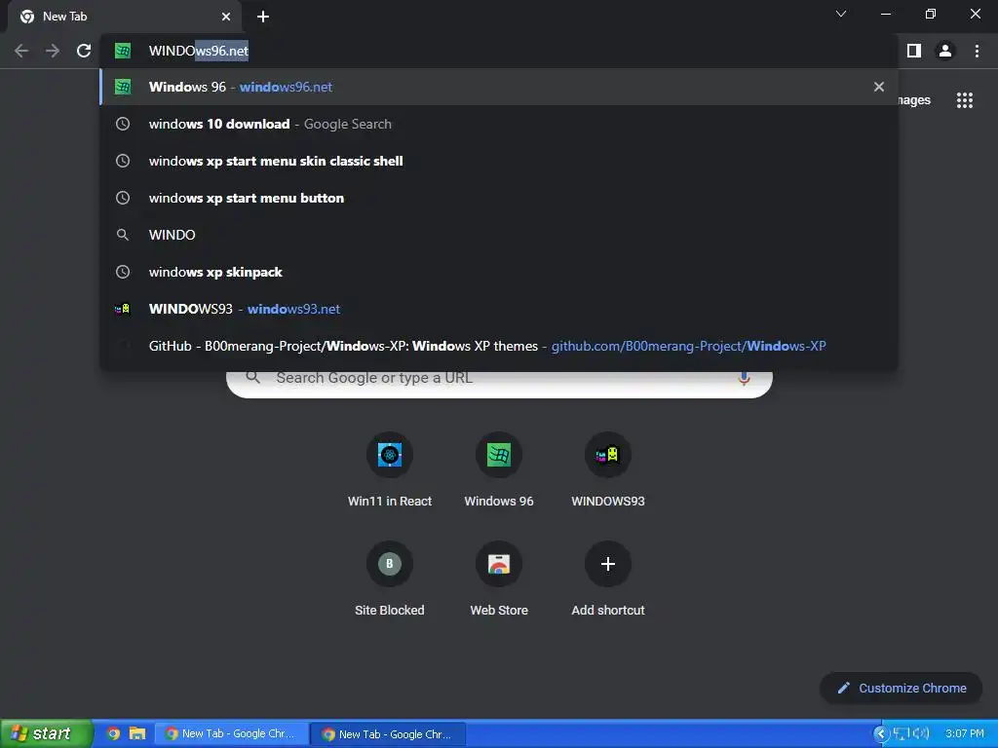Screen dimensions: 998x748
Task: Click the browser forward arrow
Action: click(x=53, y=51)
